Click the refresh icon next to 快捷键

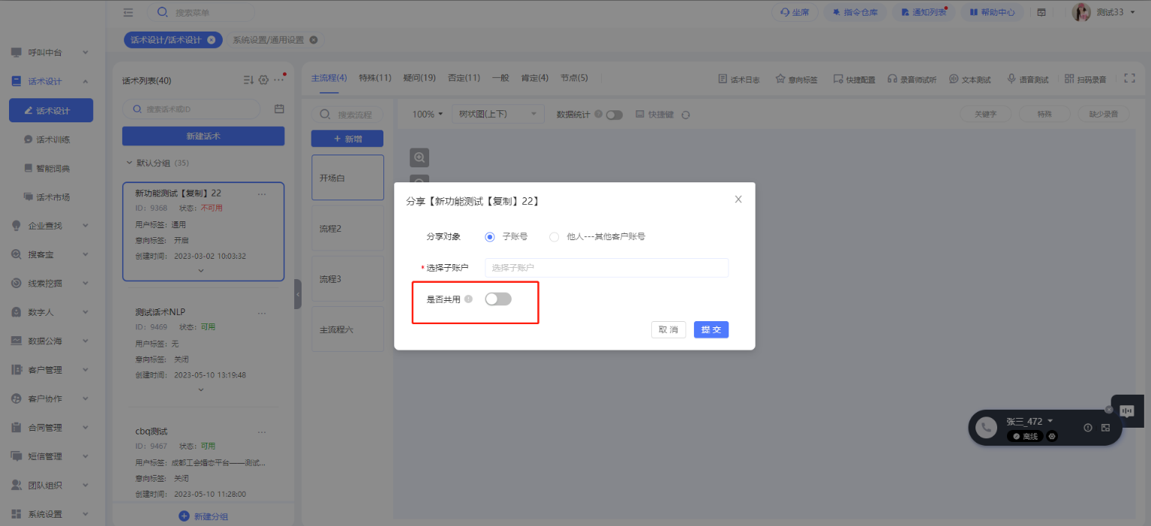(685, 115)
